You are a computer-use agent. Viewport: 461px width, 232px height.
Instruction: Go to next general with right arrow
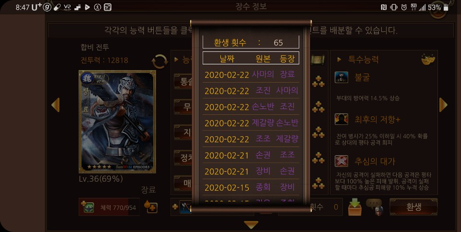tap(443, 105)
